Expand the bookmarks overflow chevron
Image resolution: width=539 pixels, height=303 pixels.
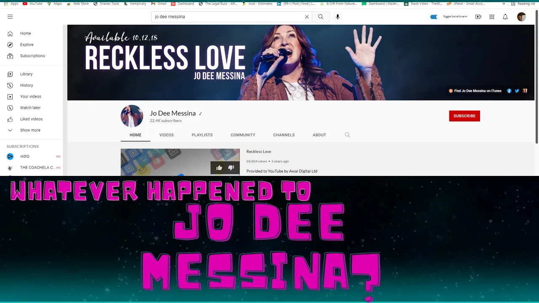(x=504, y=4)
